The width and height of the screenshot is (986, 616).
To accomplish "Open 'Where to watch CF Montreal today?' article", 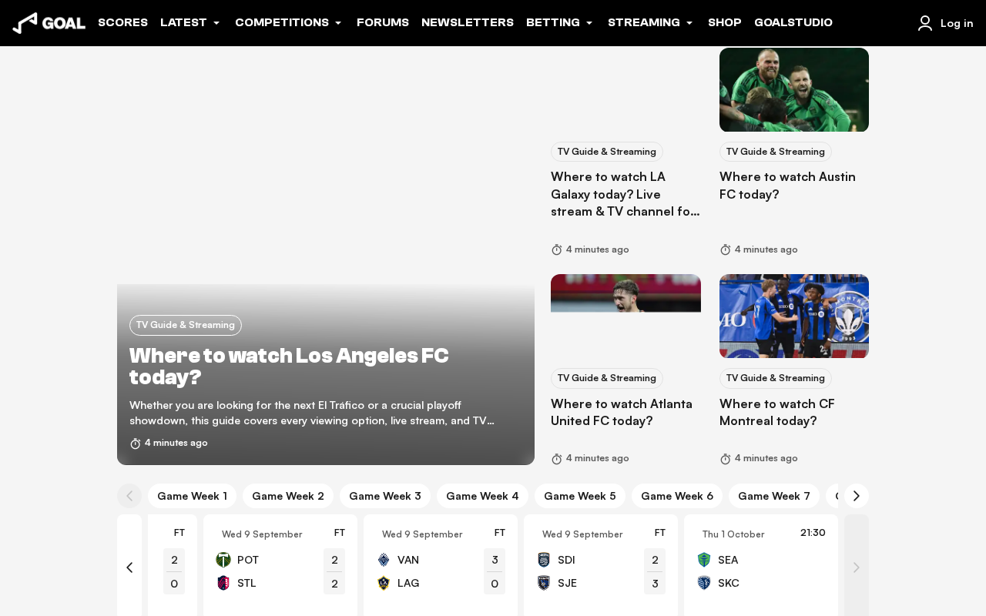I will [x=777, y=413].
